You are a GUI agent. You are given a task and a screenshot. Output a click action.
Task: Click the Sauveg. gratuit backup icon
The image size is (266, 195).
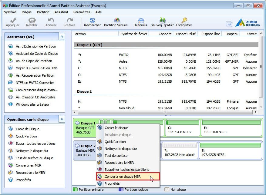(163, 20)
